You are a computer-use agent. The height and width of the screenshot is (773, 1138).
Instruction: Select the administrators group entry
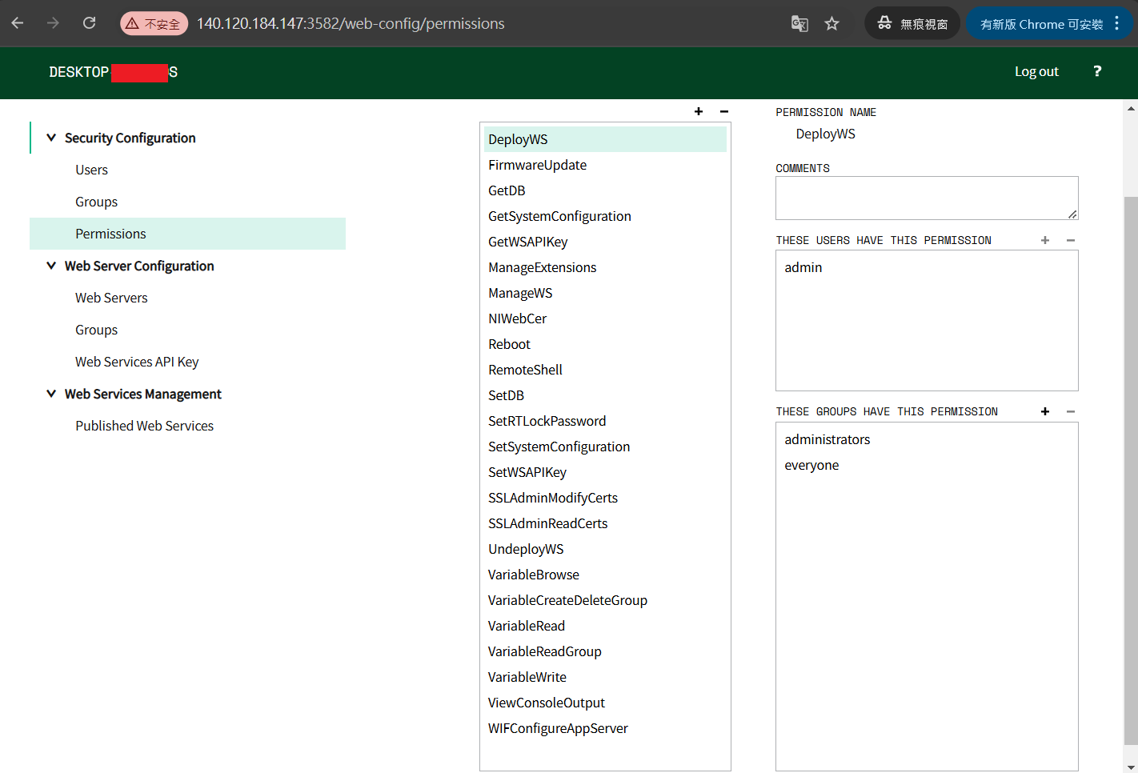pos(927,439)
